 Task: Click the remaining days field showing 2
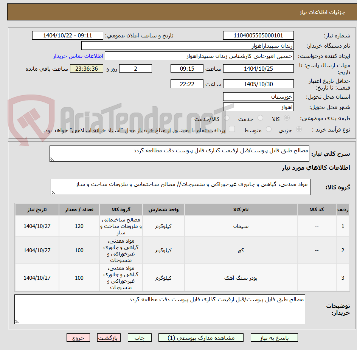[135, 68]
